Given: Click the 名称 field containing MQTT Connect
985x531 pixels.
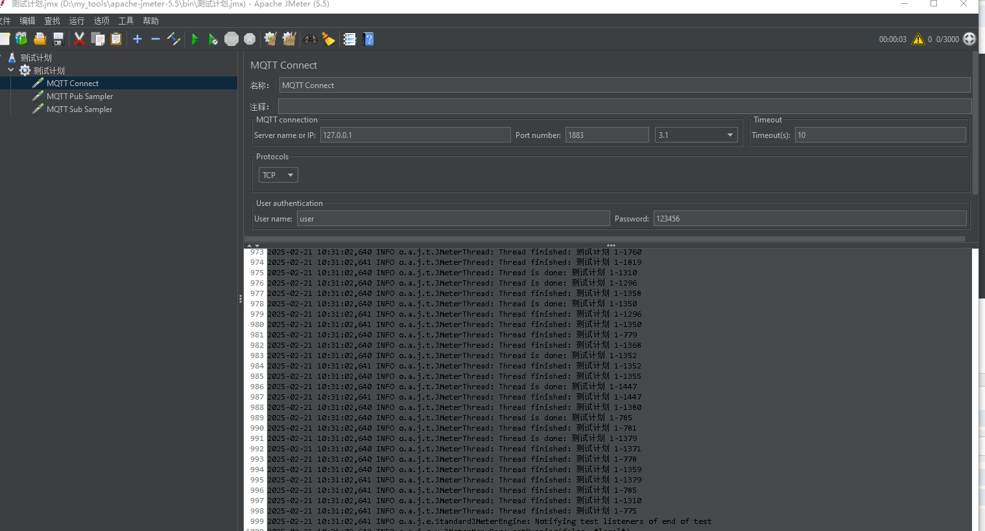Looking at the screenshot, I should click(x=624, y=85).
